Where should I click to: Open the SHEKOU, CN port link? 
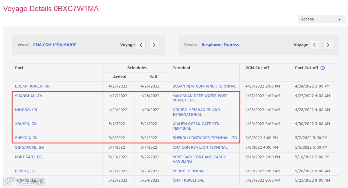pyautogui.click(x=26, y=138)
